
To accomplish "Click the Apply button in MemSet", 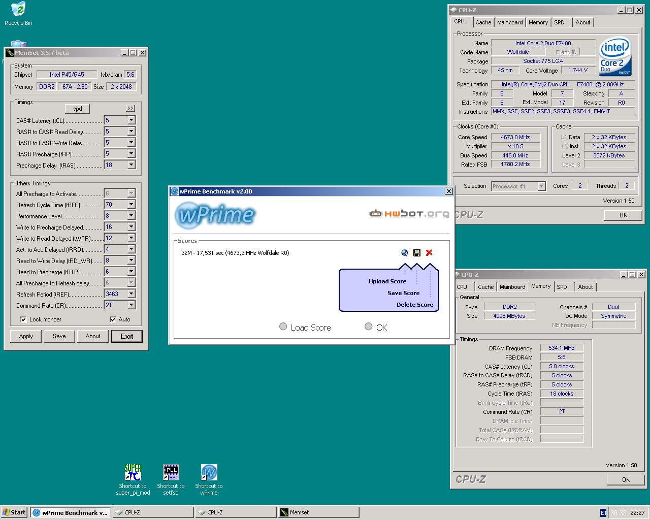I will point(26,336).
